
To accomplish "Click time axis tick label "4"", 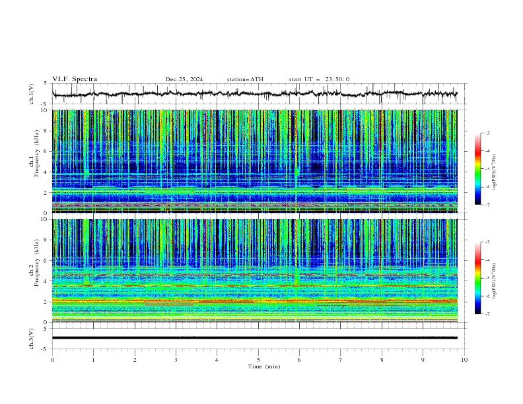I will pyautogui.click(x=217, y=360).
